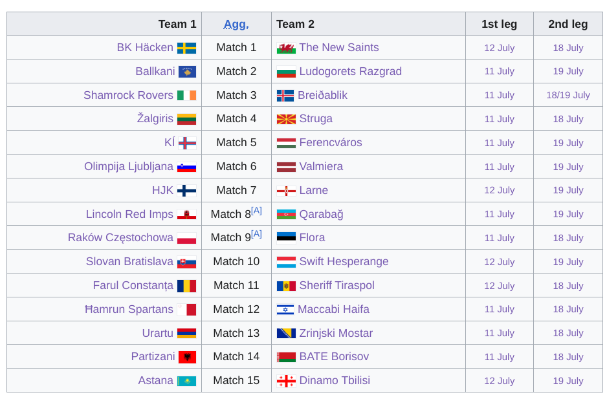Click the Kazakhstan flag beside Astana
Screen dimensions: 607x397
pos(186,381)
